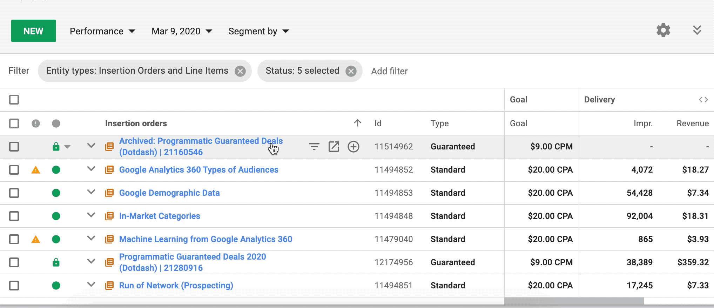
Task: Expand the Segment by dropdown
Action: (258, 31)
